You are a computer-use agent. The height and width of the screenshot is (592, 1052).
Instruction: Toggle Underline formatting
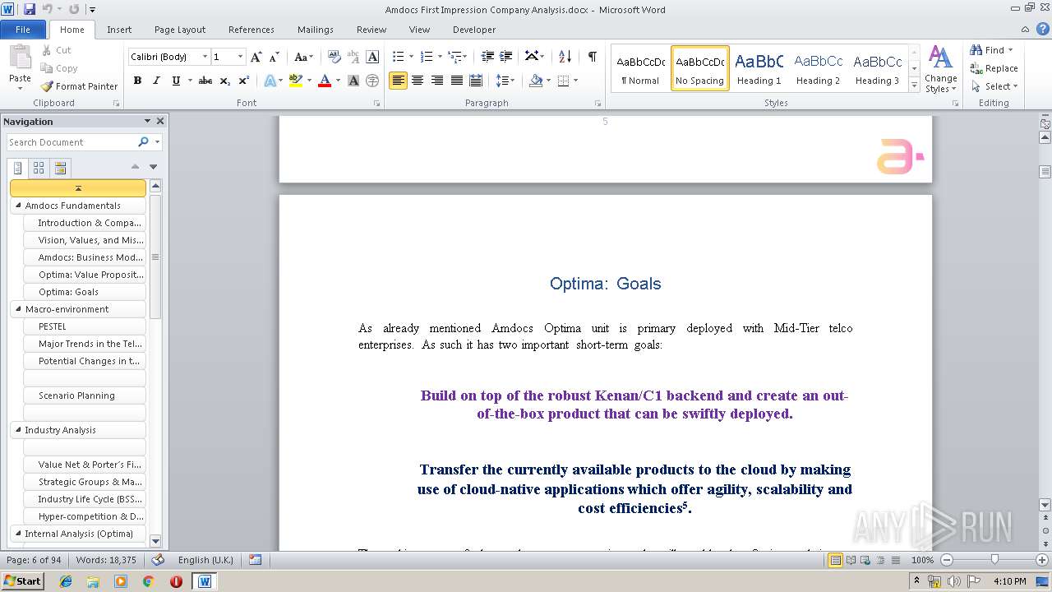pos(176,81)
